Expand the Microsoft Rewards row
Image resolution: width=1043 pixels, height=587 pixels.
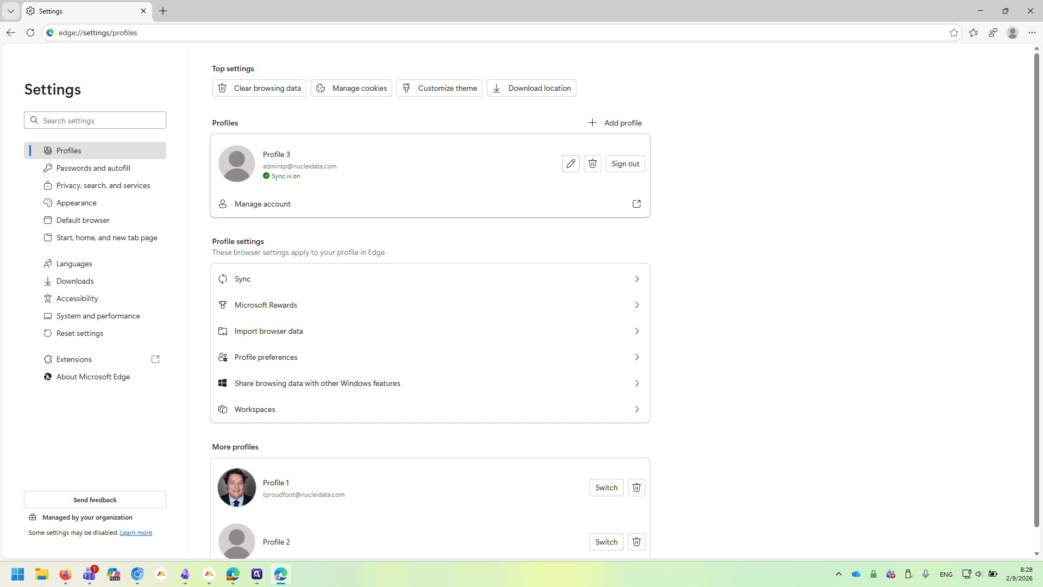coord(430,305)
